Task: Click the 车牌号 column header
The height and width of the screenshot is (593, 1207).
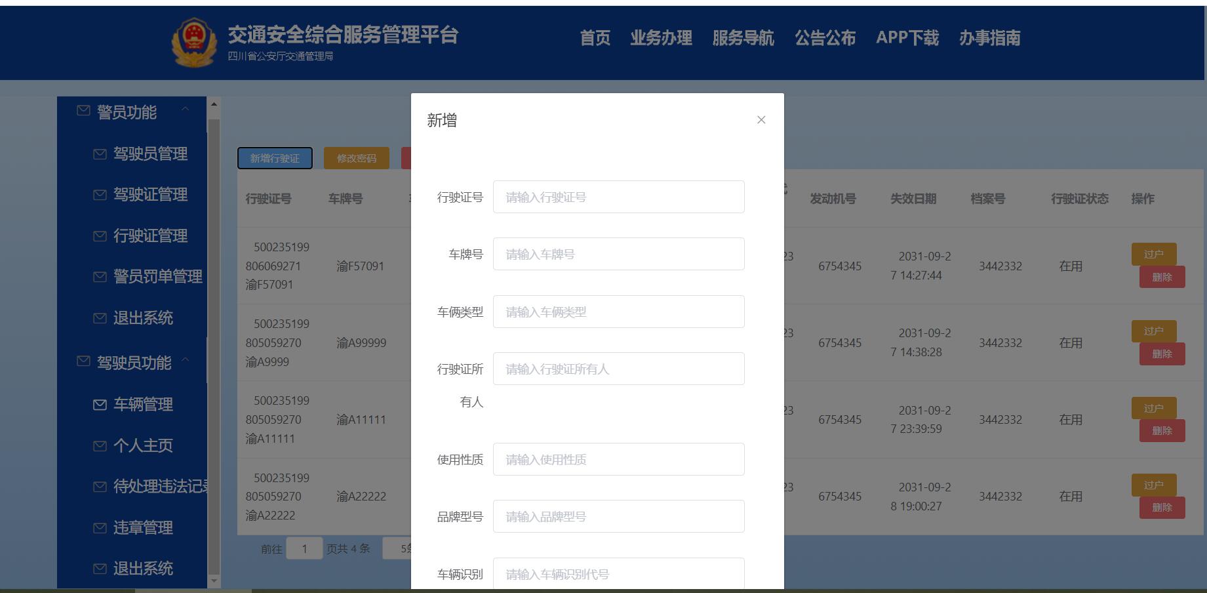Action: [x=346, y=199]
